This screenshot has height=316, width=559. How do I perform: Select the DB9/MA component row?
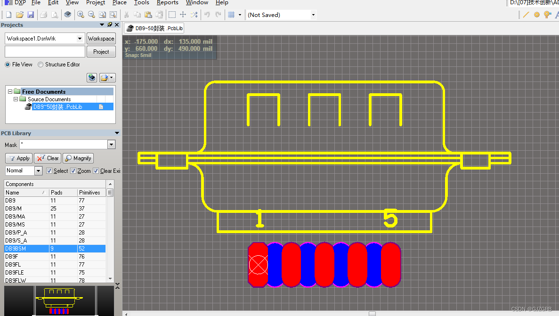tap(55, 217)
